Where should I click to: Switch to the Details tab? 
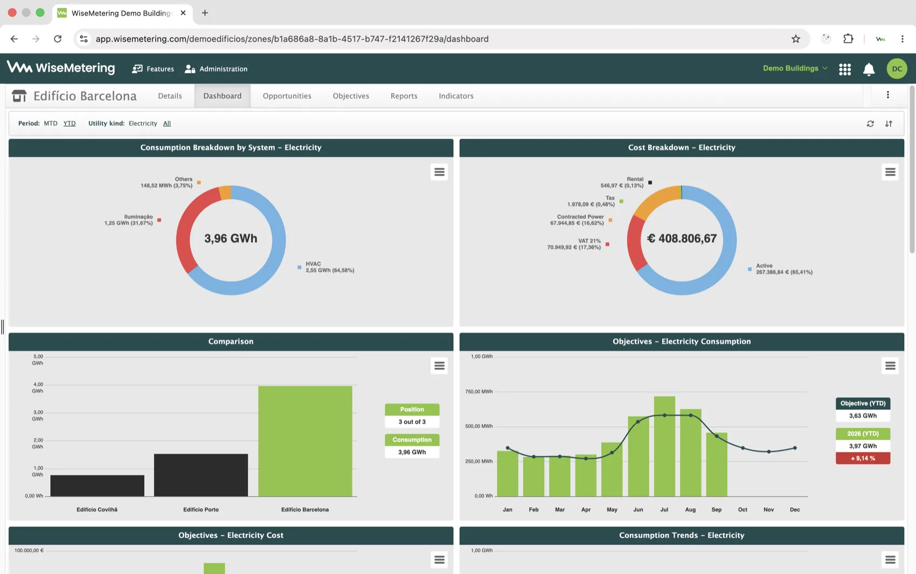pyautogui.click(x=170, y=96)
